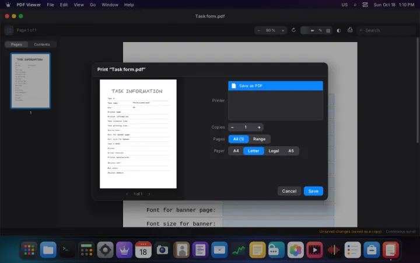Viewport: 420px width, 263px height.
Task: Toggle the sidebar panel icon in toolbar
Action: (9, 30)
